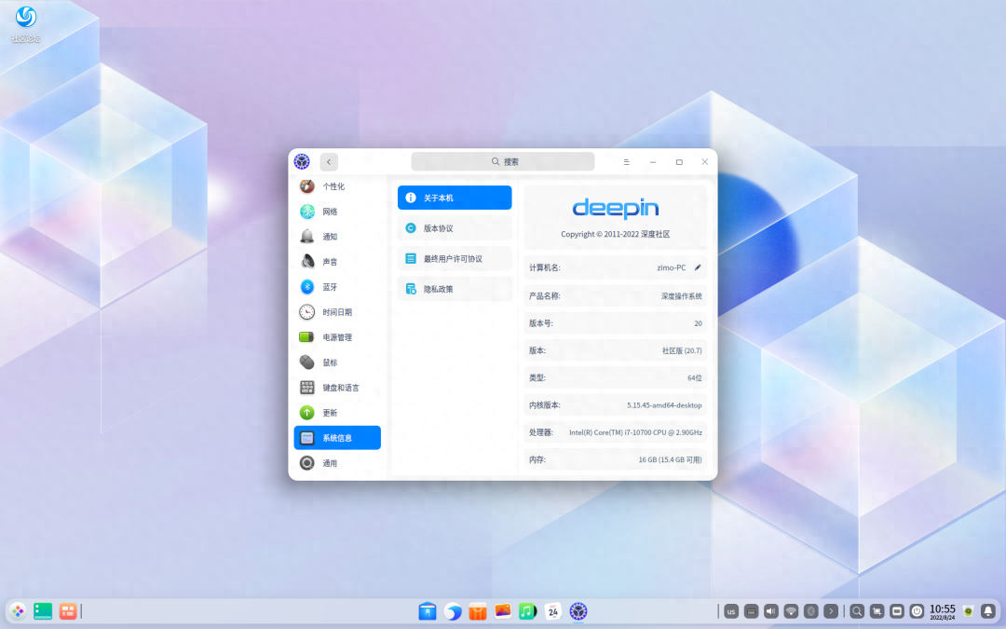Open deepin Music from the dock
The height and width of the screenshot is (629, 1006).
[527, 610]
